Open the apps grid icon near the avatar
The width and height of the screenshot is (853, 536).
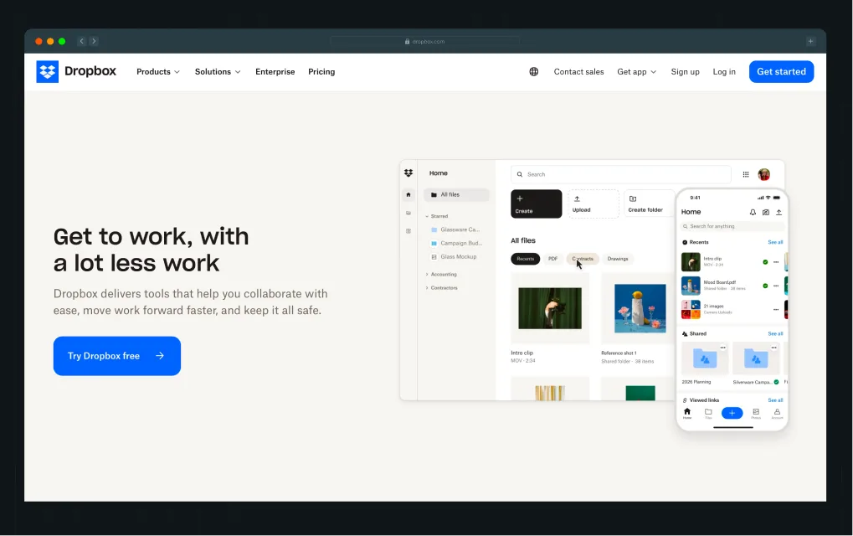click(x=746, y=174)
